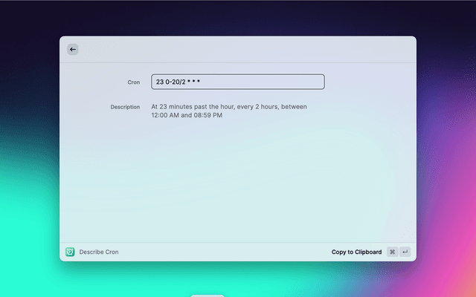Click the back arrow button

72,49
